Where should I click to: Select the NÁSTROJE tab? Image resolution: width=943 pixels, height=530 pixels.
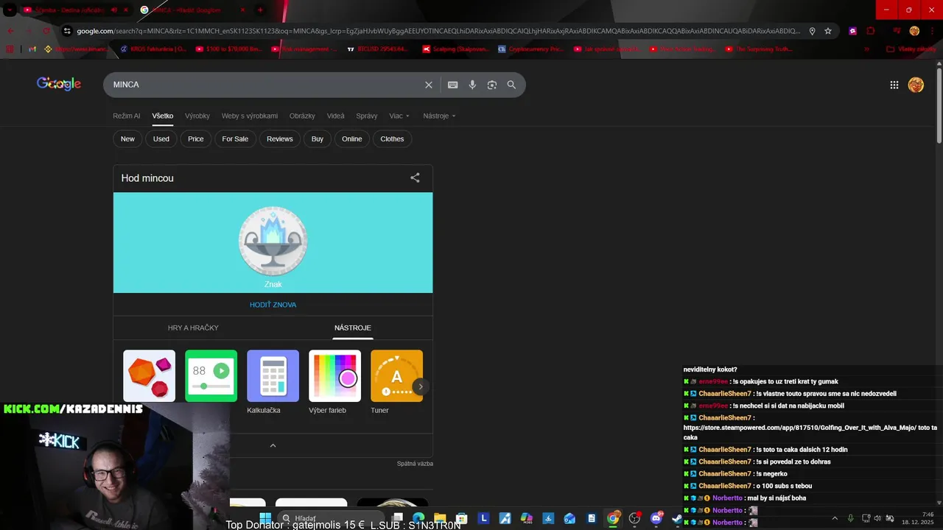[x=353, y=328]
